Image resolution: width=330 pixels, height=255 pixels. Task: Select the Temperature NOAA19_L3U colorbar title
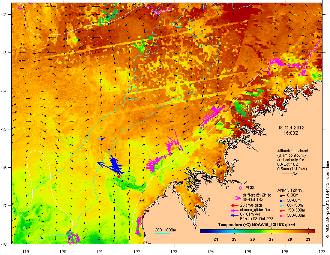(256, 225)
